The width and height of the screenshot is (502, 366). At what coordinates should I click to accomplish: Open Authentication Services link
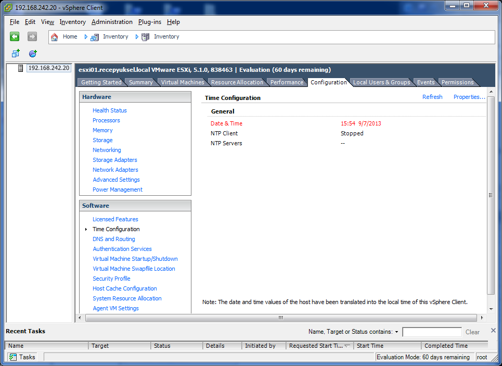coord(122,249)
